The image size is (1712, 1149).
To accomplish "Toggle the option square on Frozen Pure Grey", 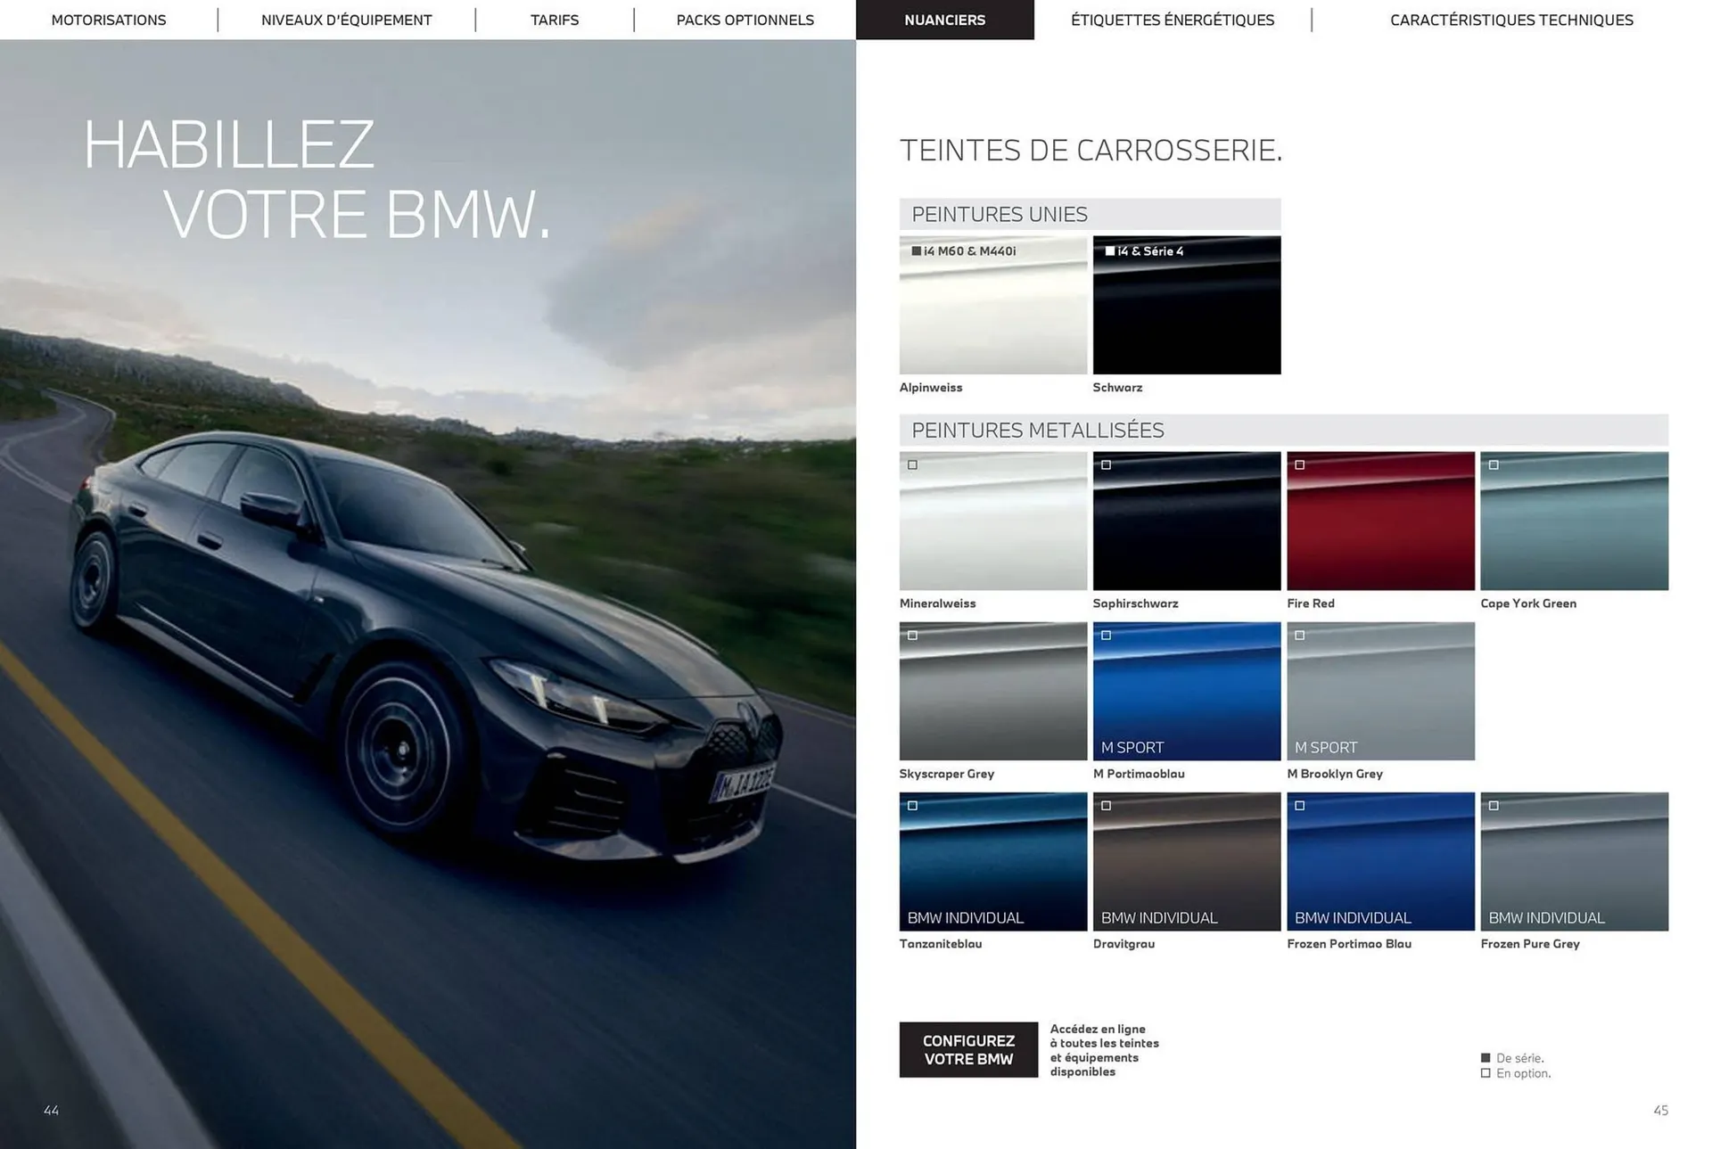I will coord(1493,805).
